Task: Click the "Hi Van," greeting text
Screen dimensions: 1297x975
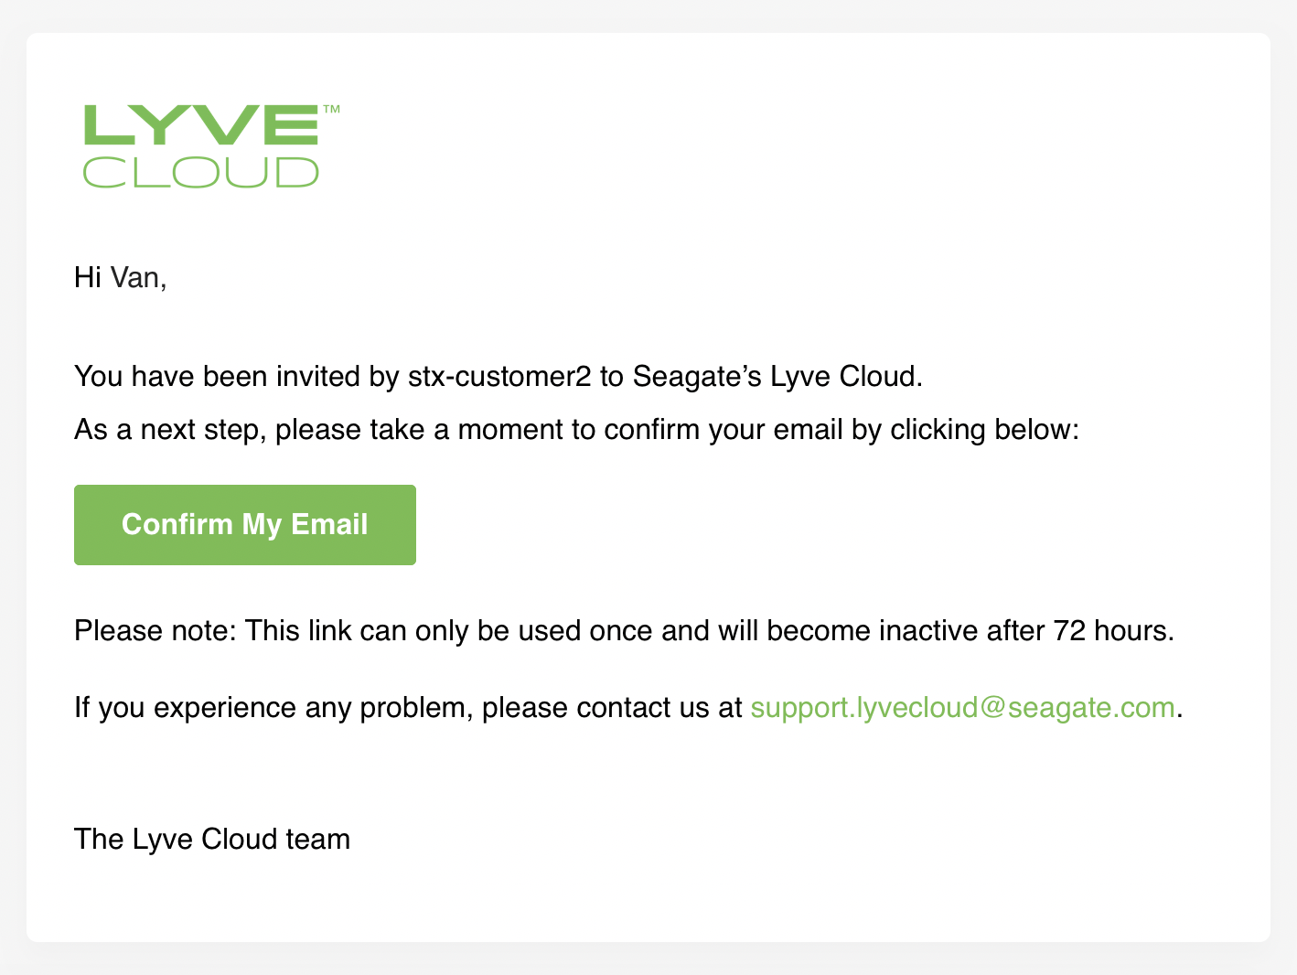Action: (x=120, y=277)
